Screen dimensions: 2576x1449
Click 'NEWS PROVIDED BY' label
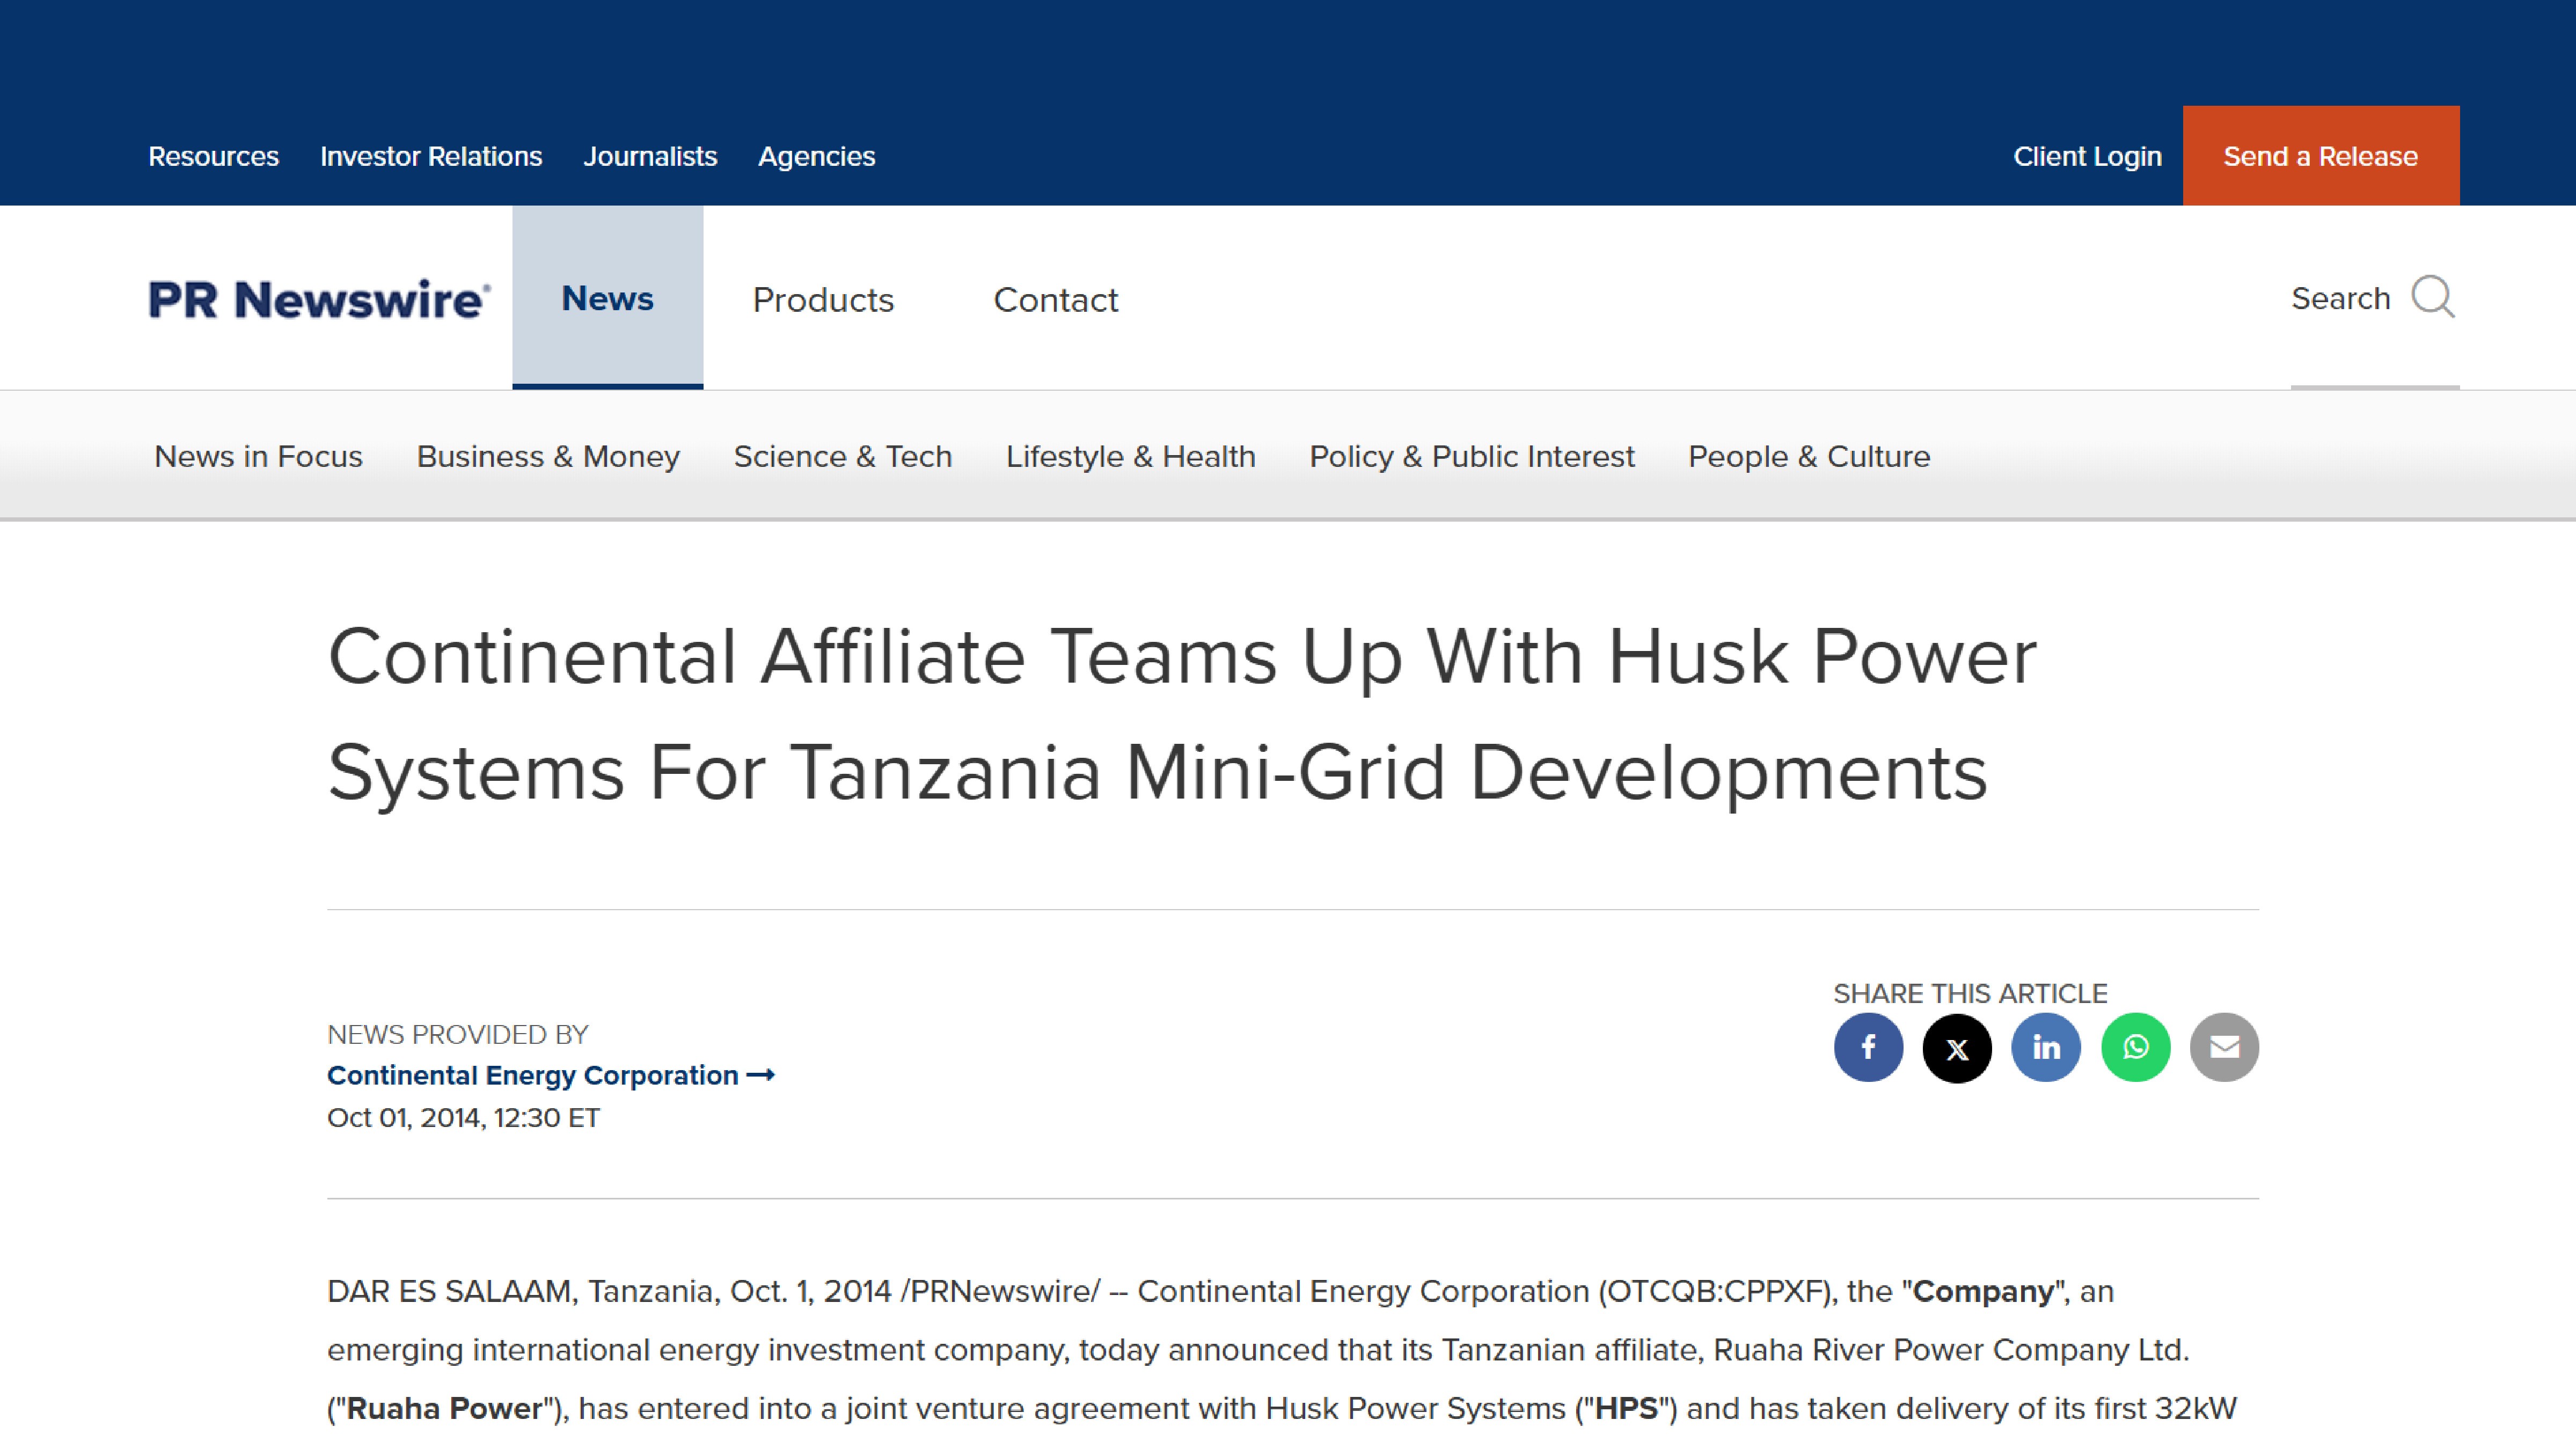tap(457, 1034)
